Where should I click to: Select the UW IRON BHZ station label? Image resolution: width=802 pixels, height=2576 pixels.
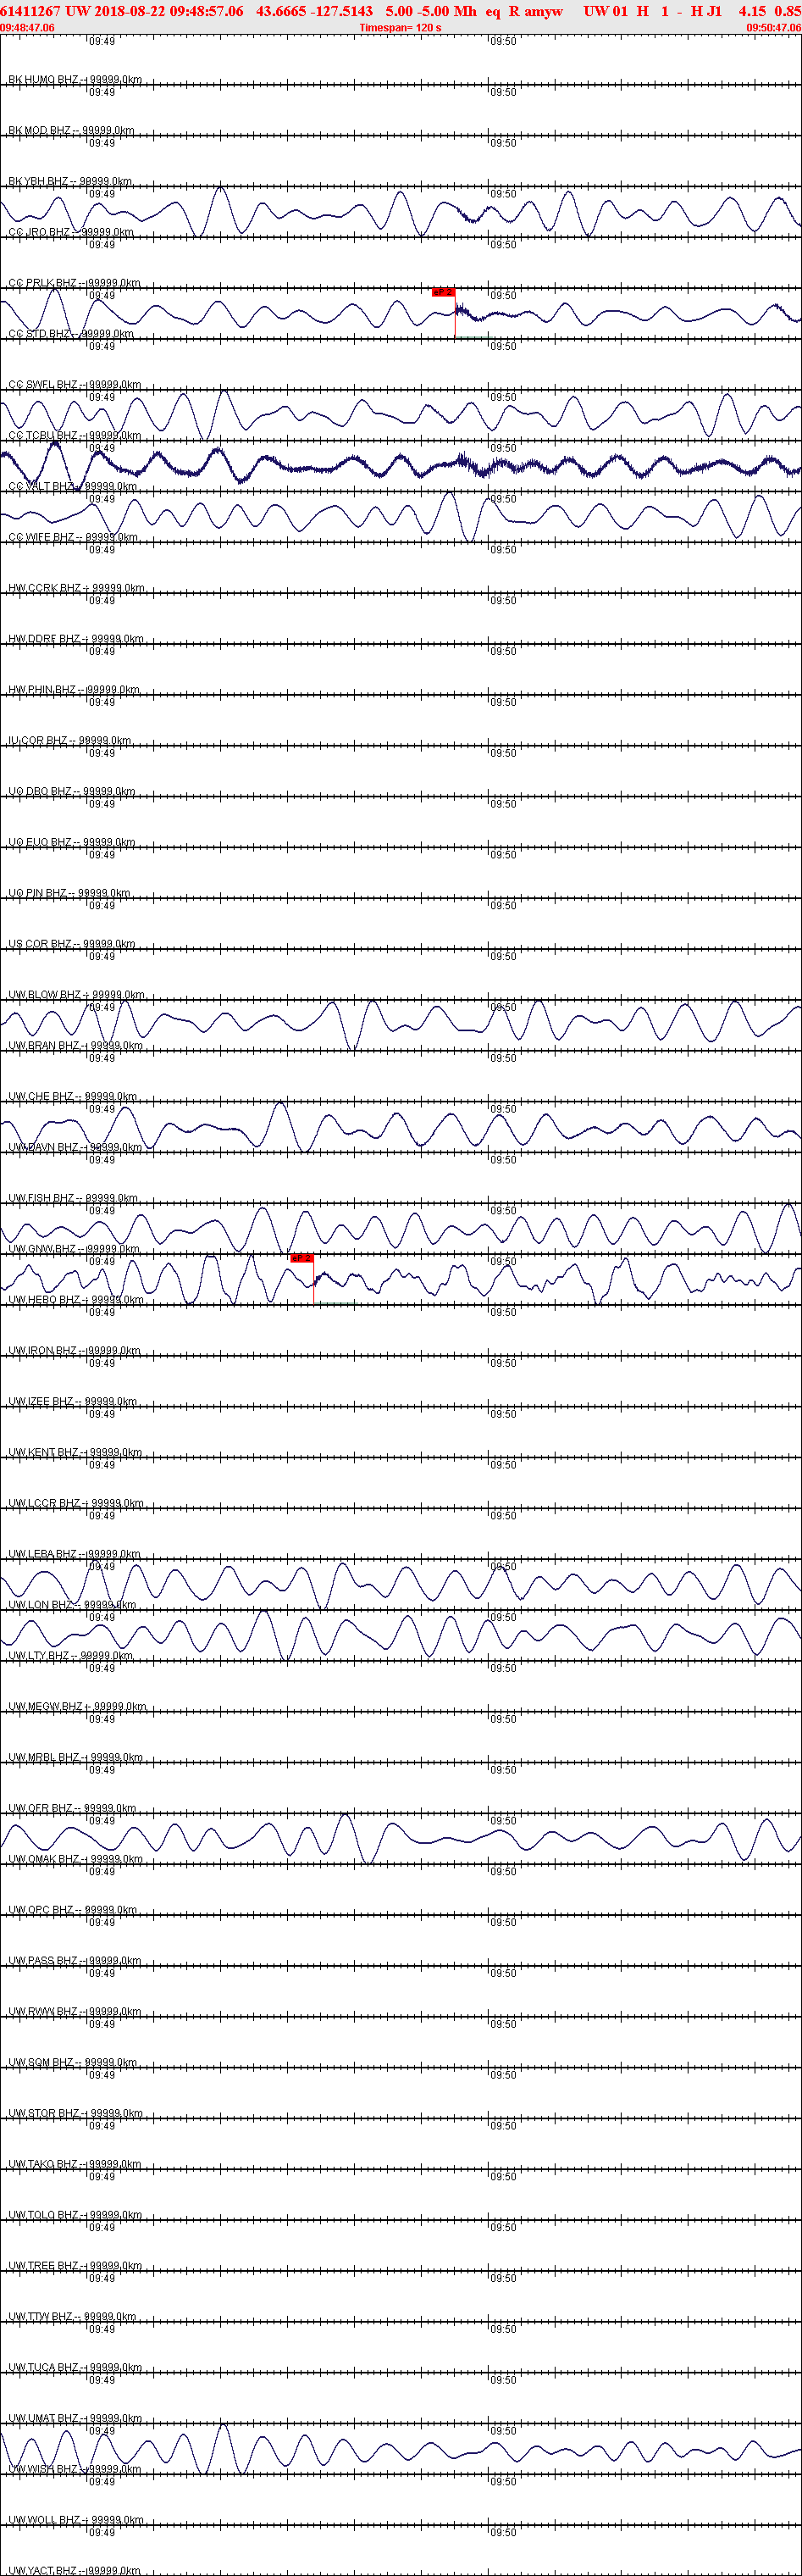point(75,1351)
